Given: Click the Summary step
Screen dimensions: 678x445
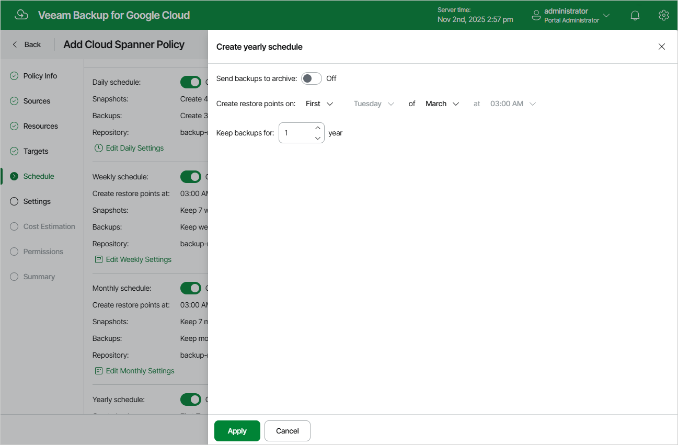Looking at the screenshot, I should [x=39, y=277].
